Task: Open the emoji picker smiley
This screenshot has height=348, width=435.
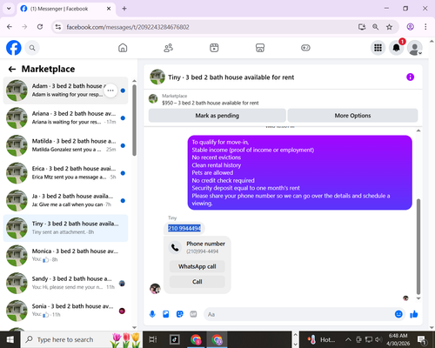Action: point(398,314)
